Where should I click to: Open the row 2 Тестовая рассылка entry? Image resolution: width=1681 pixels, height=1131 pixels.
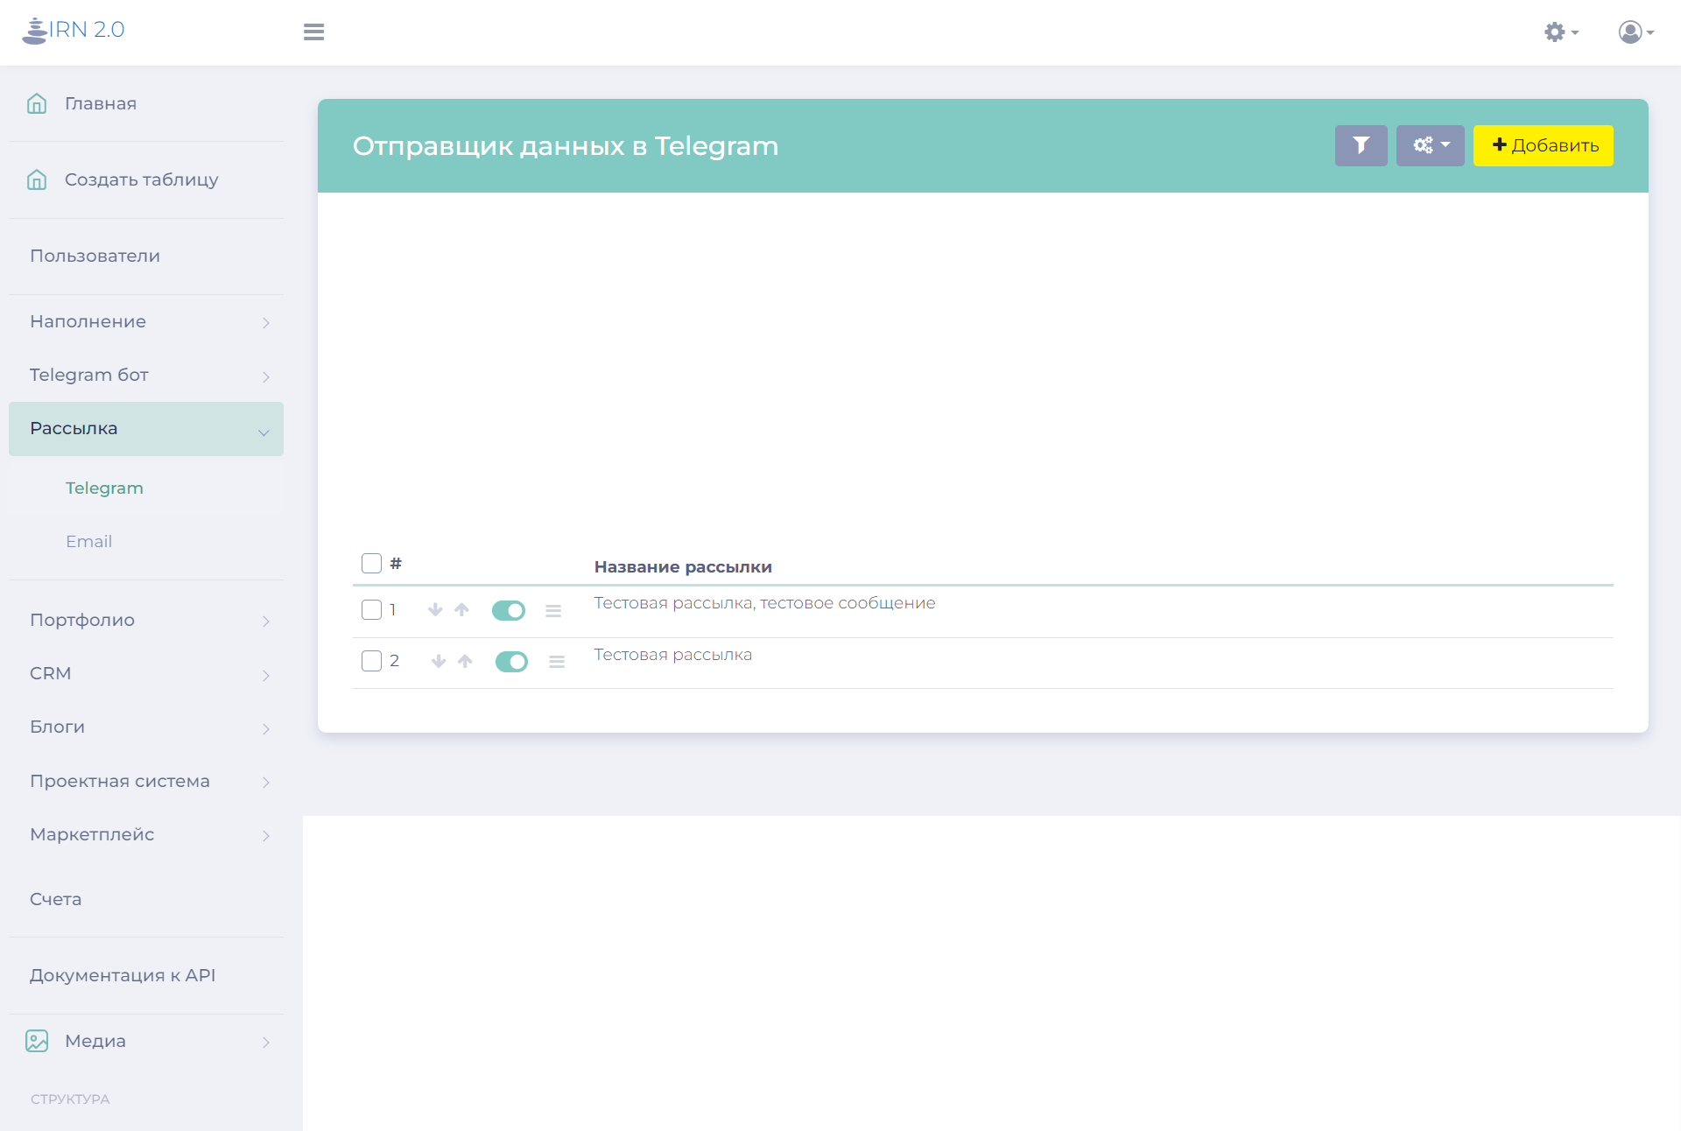[672, 655]
